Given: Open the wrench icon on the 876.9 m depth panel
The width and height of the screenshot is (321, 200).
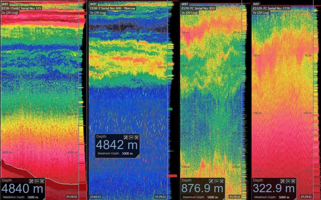Looking at the screenshot, I should pos(211,181).
